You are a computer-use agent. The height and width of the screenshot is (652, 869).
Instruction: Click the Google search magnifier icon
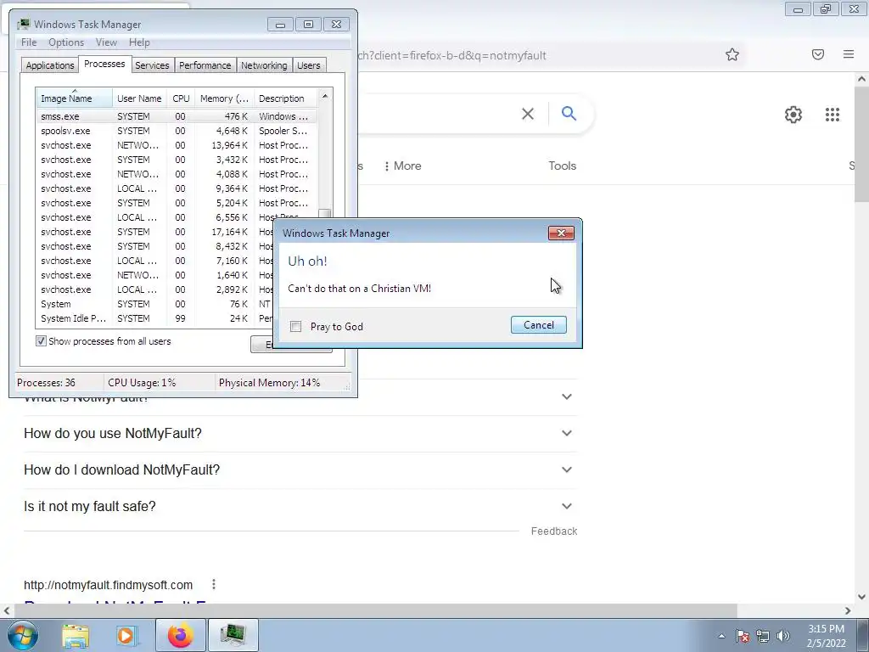click(569, 114)
